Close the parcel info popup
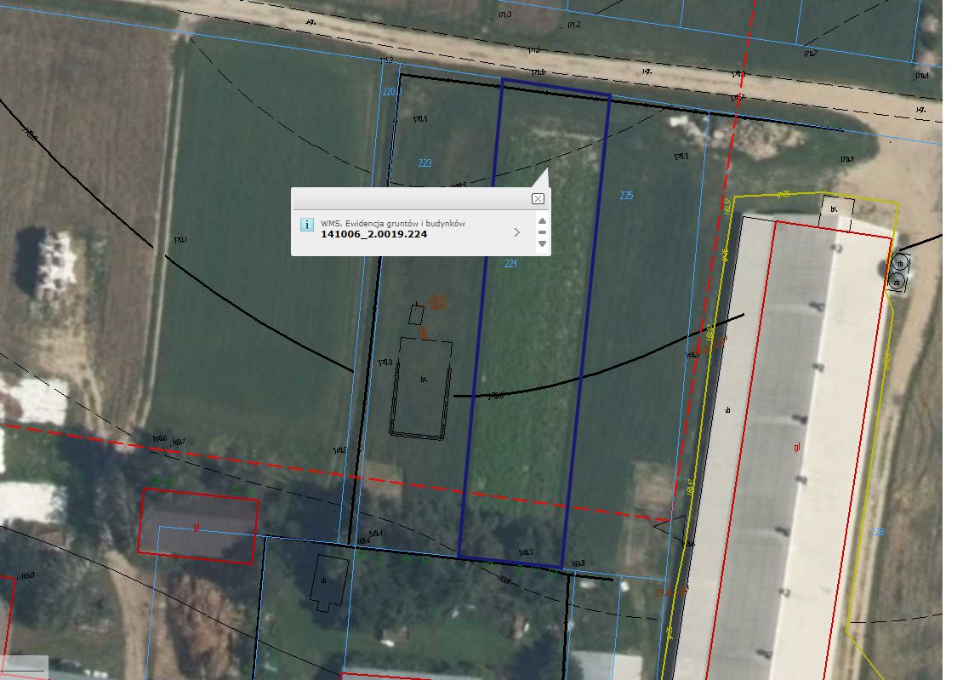 (x=538, y=199)
